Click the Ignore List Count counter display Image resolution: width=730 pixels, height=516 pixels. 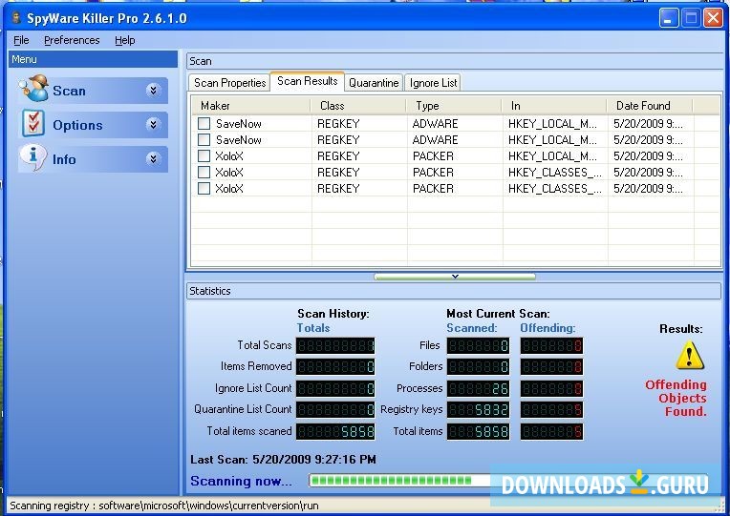335,388
